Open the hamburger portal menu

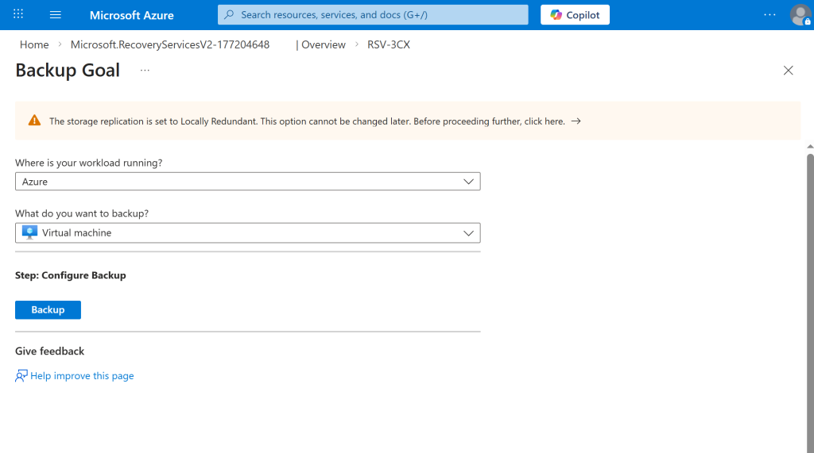coord(55,15)
